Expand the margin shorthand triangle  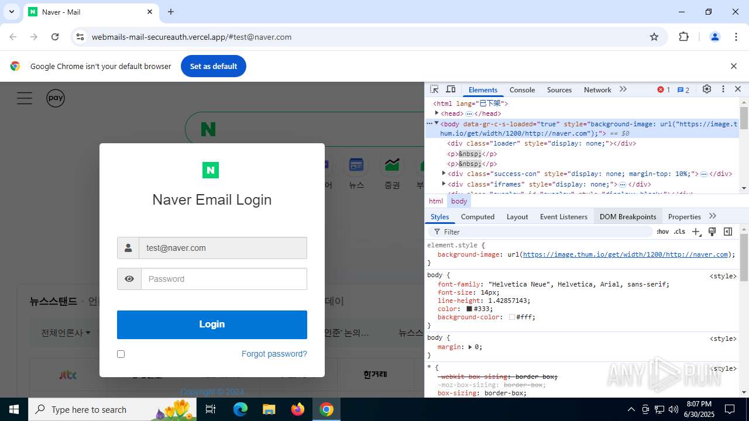coord(470,347)
